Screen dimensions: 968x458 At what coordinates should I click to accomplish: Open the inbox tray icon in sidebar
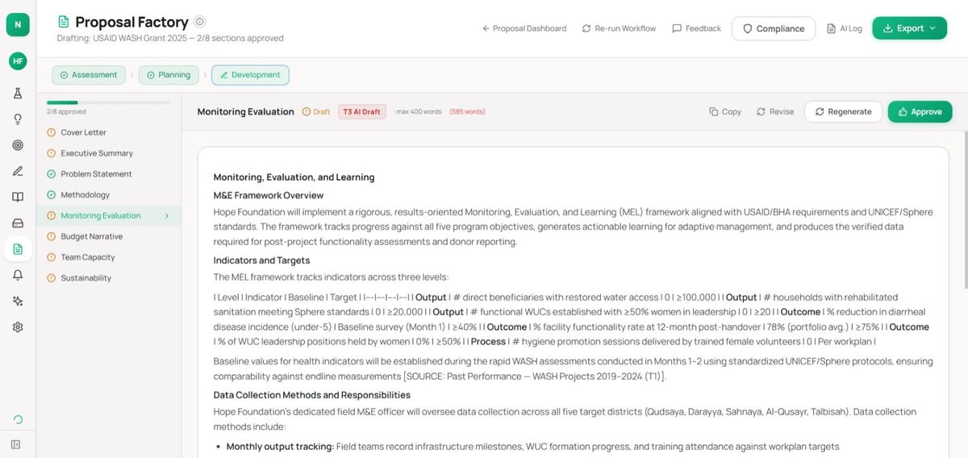(x=18, y=223)
